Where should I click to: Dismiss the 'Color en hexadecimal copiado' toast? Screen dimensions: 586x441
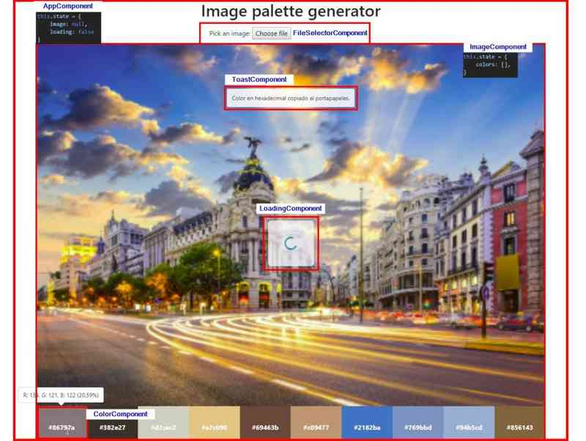click(x=290, y=98)
